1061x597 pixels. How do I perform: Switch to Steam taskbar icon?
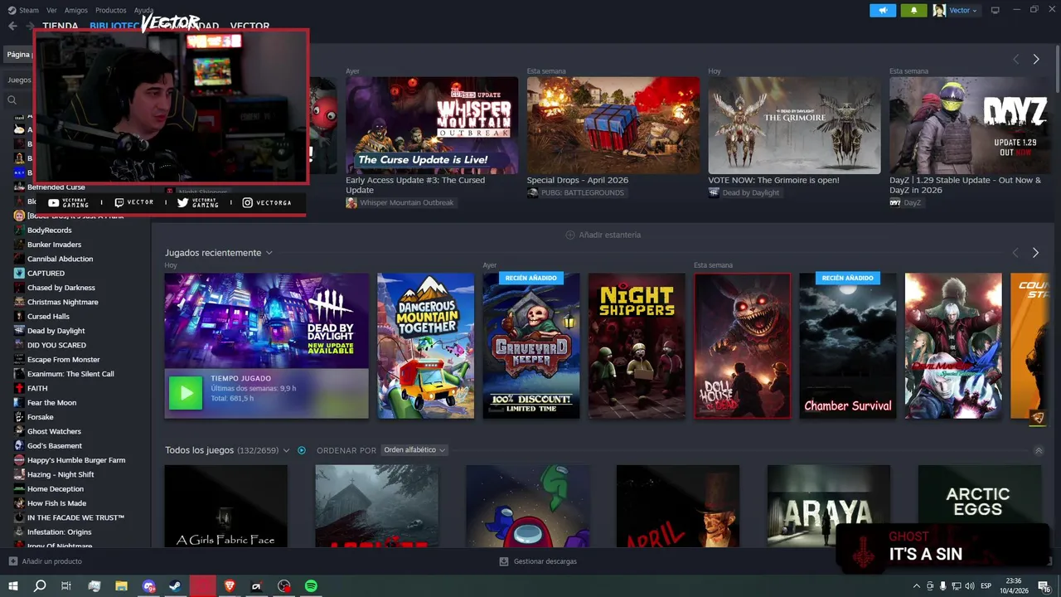(x=176, y=586)
